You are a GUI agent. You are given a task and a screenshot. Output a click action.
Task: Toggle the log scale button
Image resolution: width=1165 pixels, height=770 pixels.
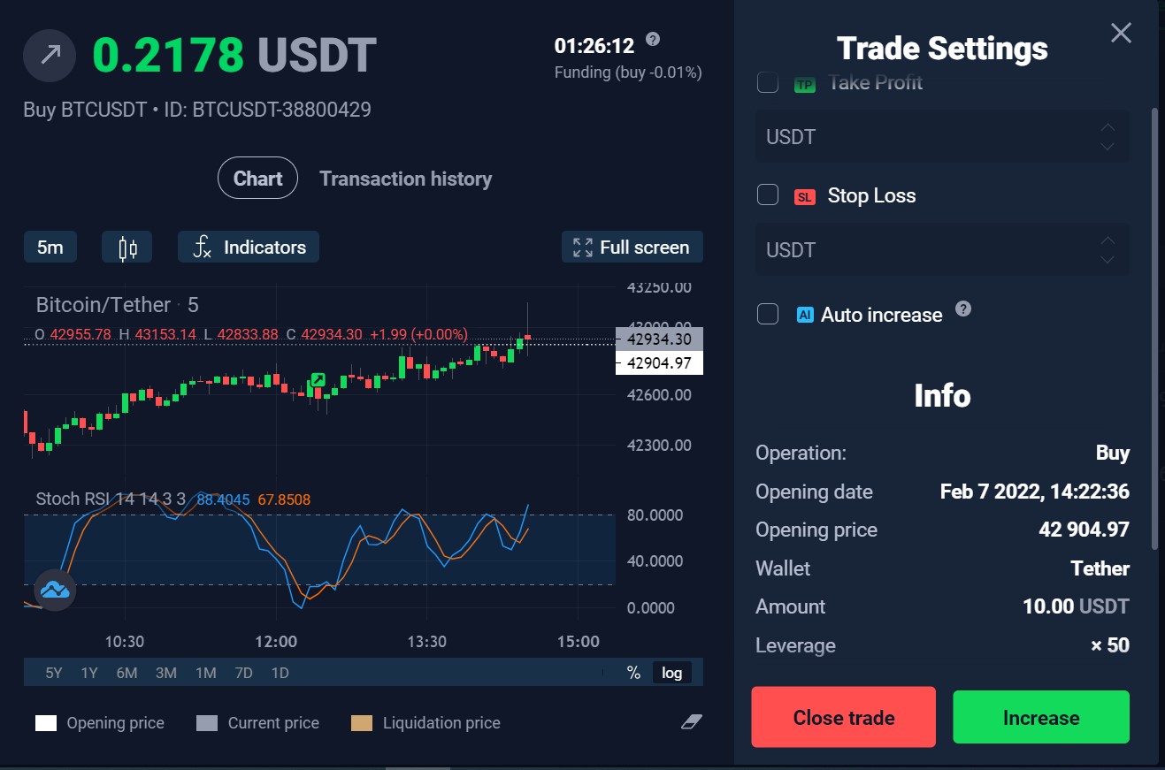tap(672, 673)
